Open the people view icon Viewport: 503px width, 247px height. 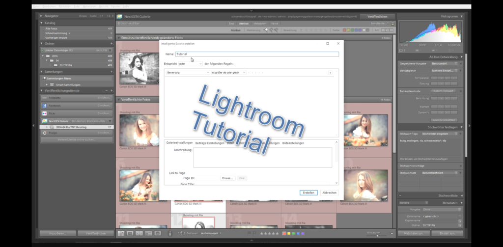[x=158, y=234]
